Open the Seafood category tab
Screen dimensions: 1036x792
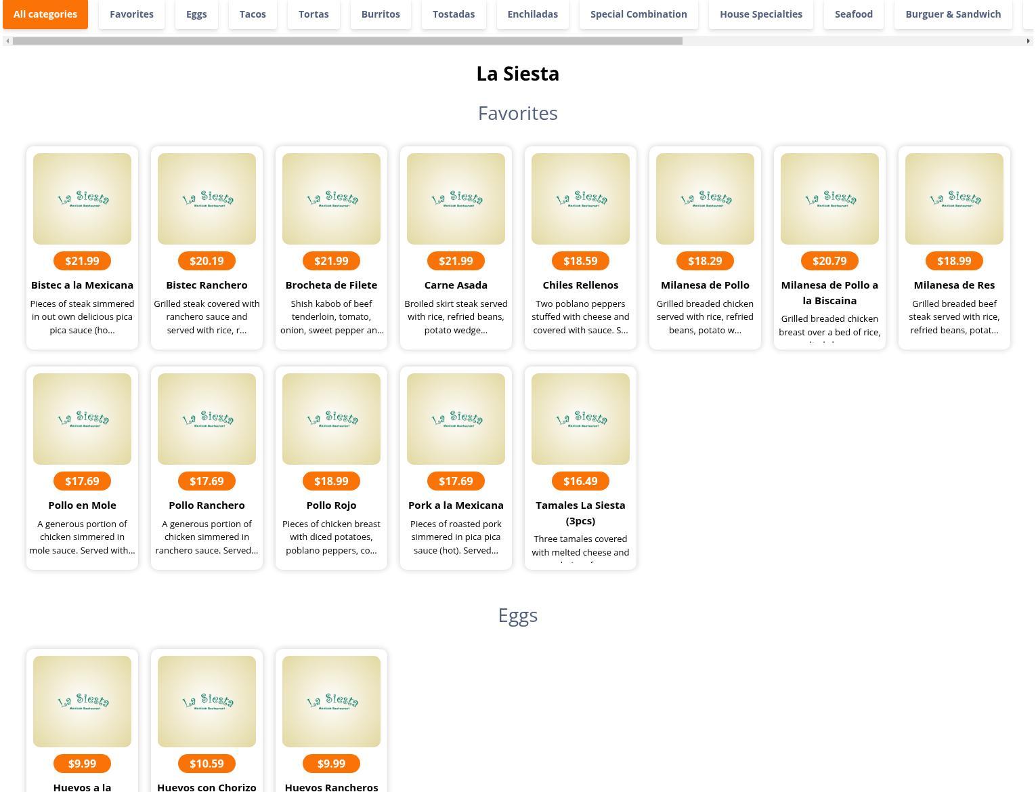pyautogui.click(x=853, y=14)
